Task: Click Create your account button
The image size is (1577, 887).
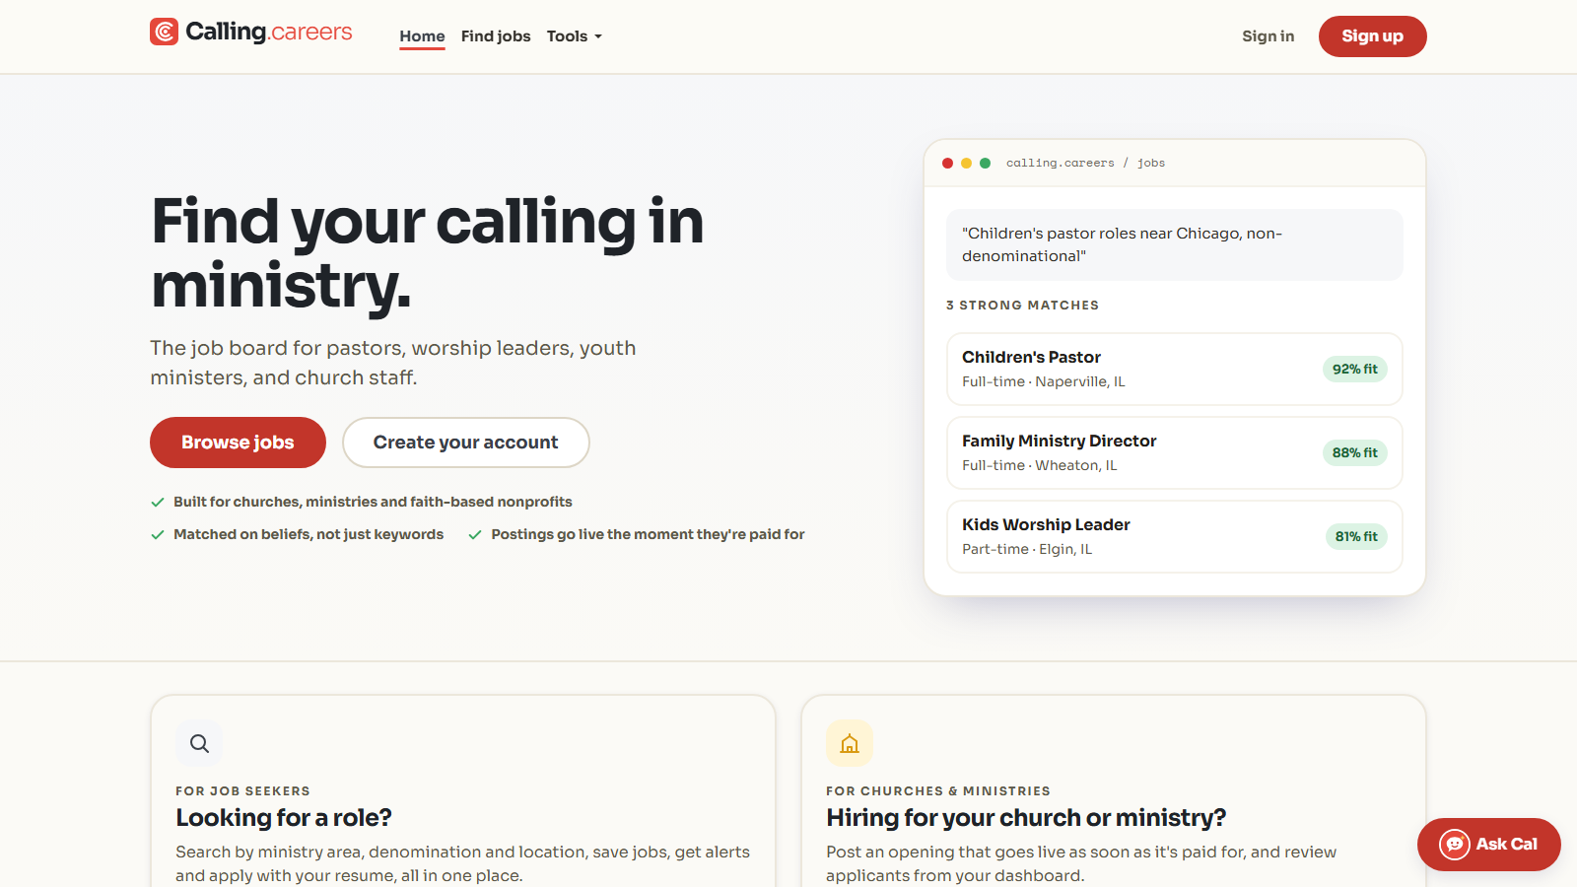Action: click(x=465, y=443)
